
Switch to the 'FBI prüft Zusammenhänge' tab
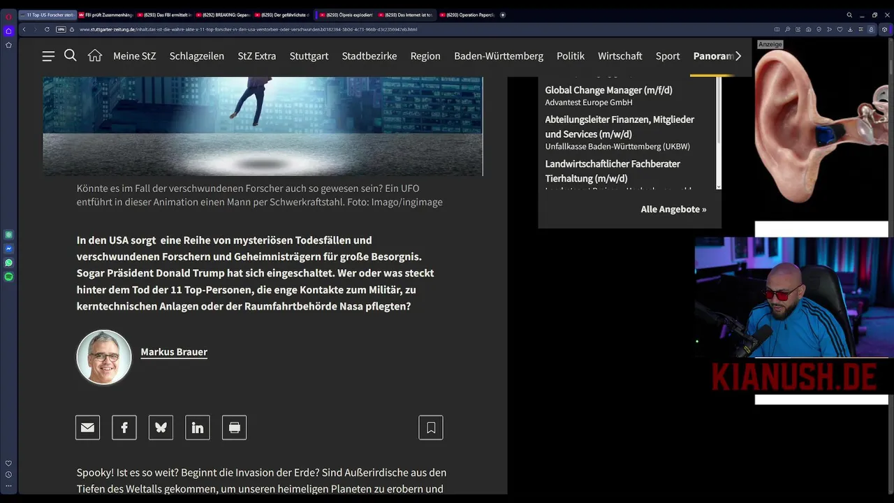click(x=105, y=15)
